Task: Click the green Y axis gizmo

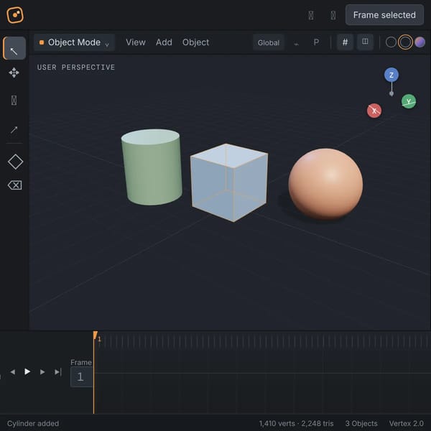Action: tap(409, 101)
